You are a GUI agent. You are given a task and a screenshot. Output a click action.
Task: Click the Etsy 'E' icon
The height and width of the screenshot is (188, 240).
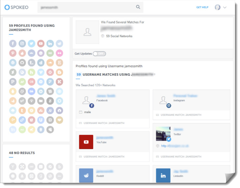(59, 63)
